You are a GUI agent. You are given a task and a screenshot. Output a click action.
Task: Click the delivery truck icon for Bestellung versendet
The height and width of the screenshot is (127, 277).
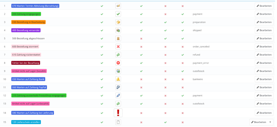[118, 30]
